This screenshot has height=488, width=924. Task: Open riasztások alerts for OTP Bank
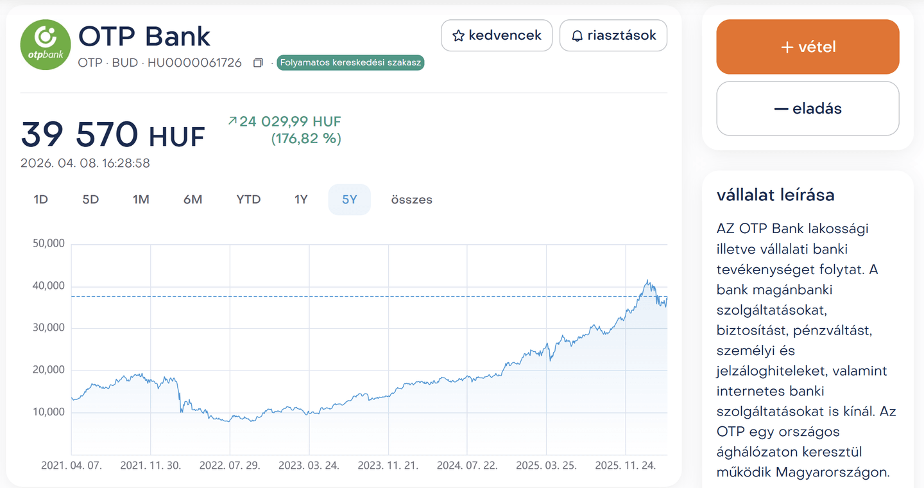pyautogui.click(x=613, y=35)
